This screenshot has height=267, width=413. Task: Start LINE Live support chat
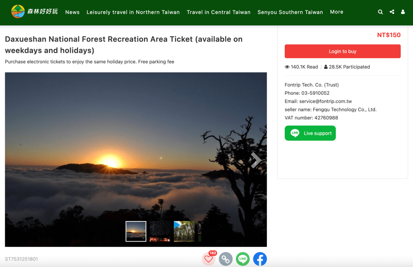pyautogui.click(x=310, y=133)
